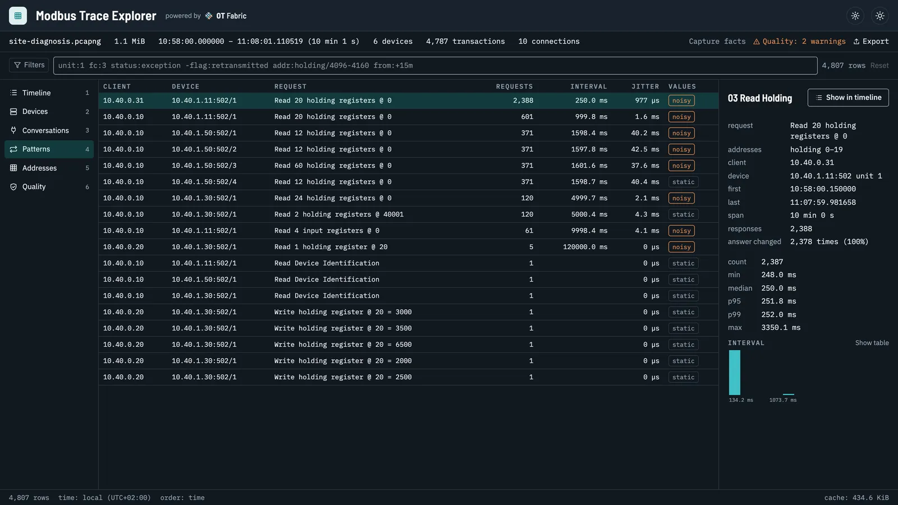Select the Read 60 holding registers row
The image size is (898, 505).
[x=409, y=166]
